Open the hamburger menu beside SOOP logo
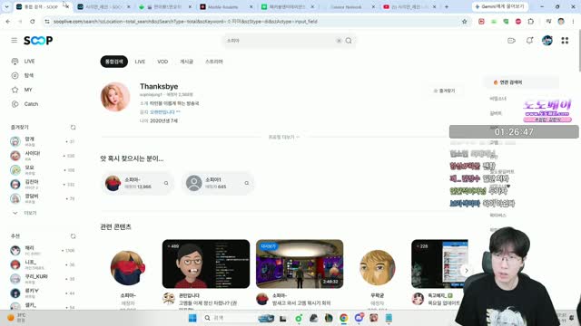581x326 pixels. [15, 40]
